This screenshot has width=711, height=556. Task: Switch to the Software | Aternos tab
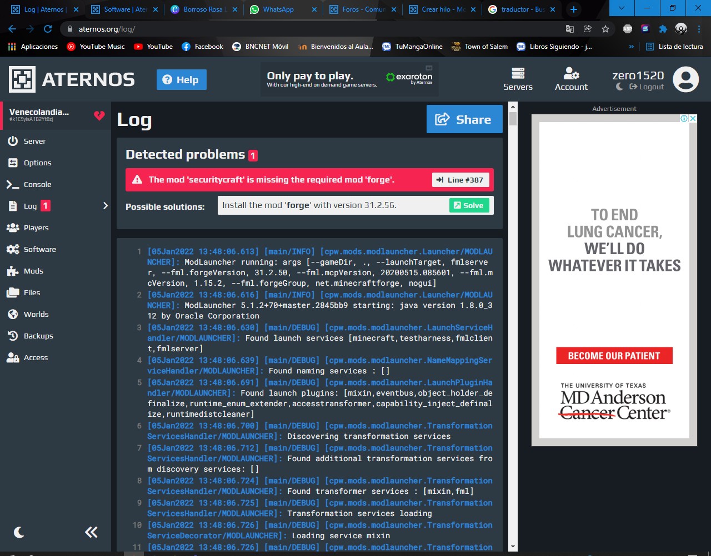pyautogui.click(x=126, y=9)
